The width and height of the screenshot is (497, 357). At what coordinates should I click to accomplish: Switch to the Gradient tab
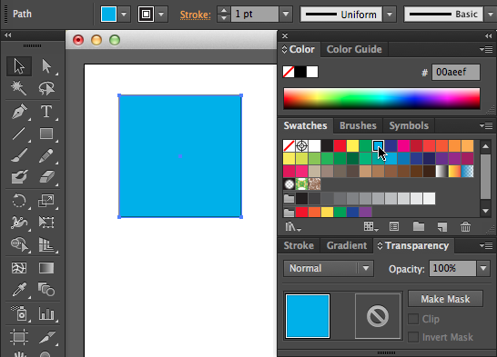tap(347, 245)
